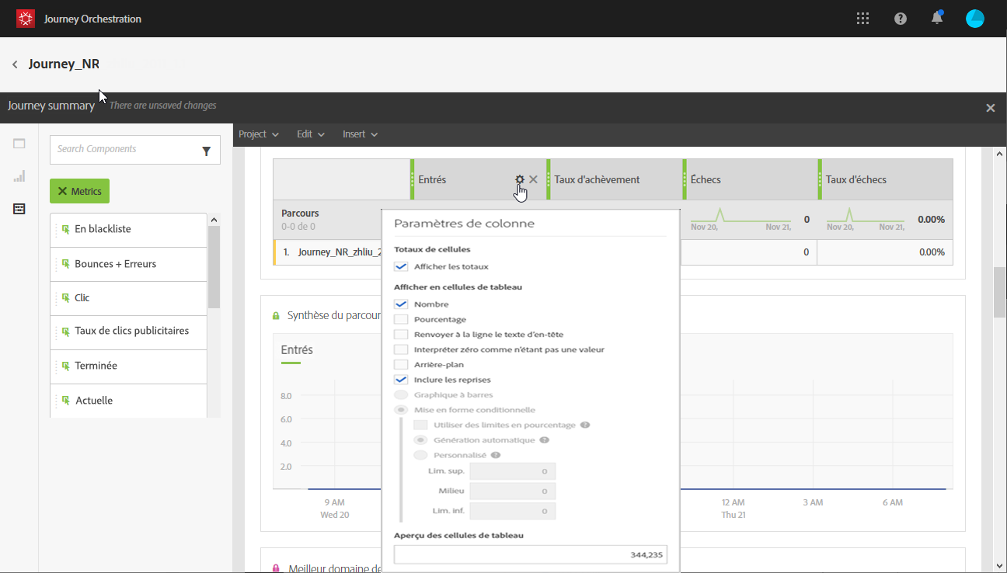Select Mise en forme conditionnelle radio option

tap(401, 410)
